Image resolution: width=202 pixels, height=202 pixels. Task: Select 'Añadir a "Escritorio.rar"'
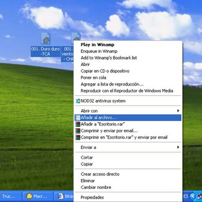(128, 124)
